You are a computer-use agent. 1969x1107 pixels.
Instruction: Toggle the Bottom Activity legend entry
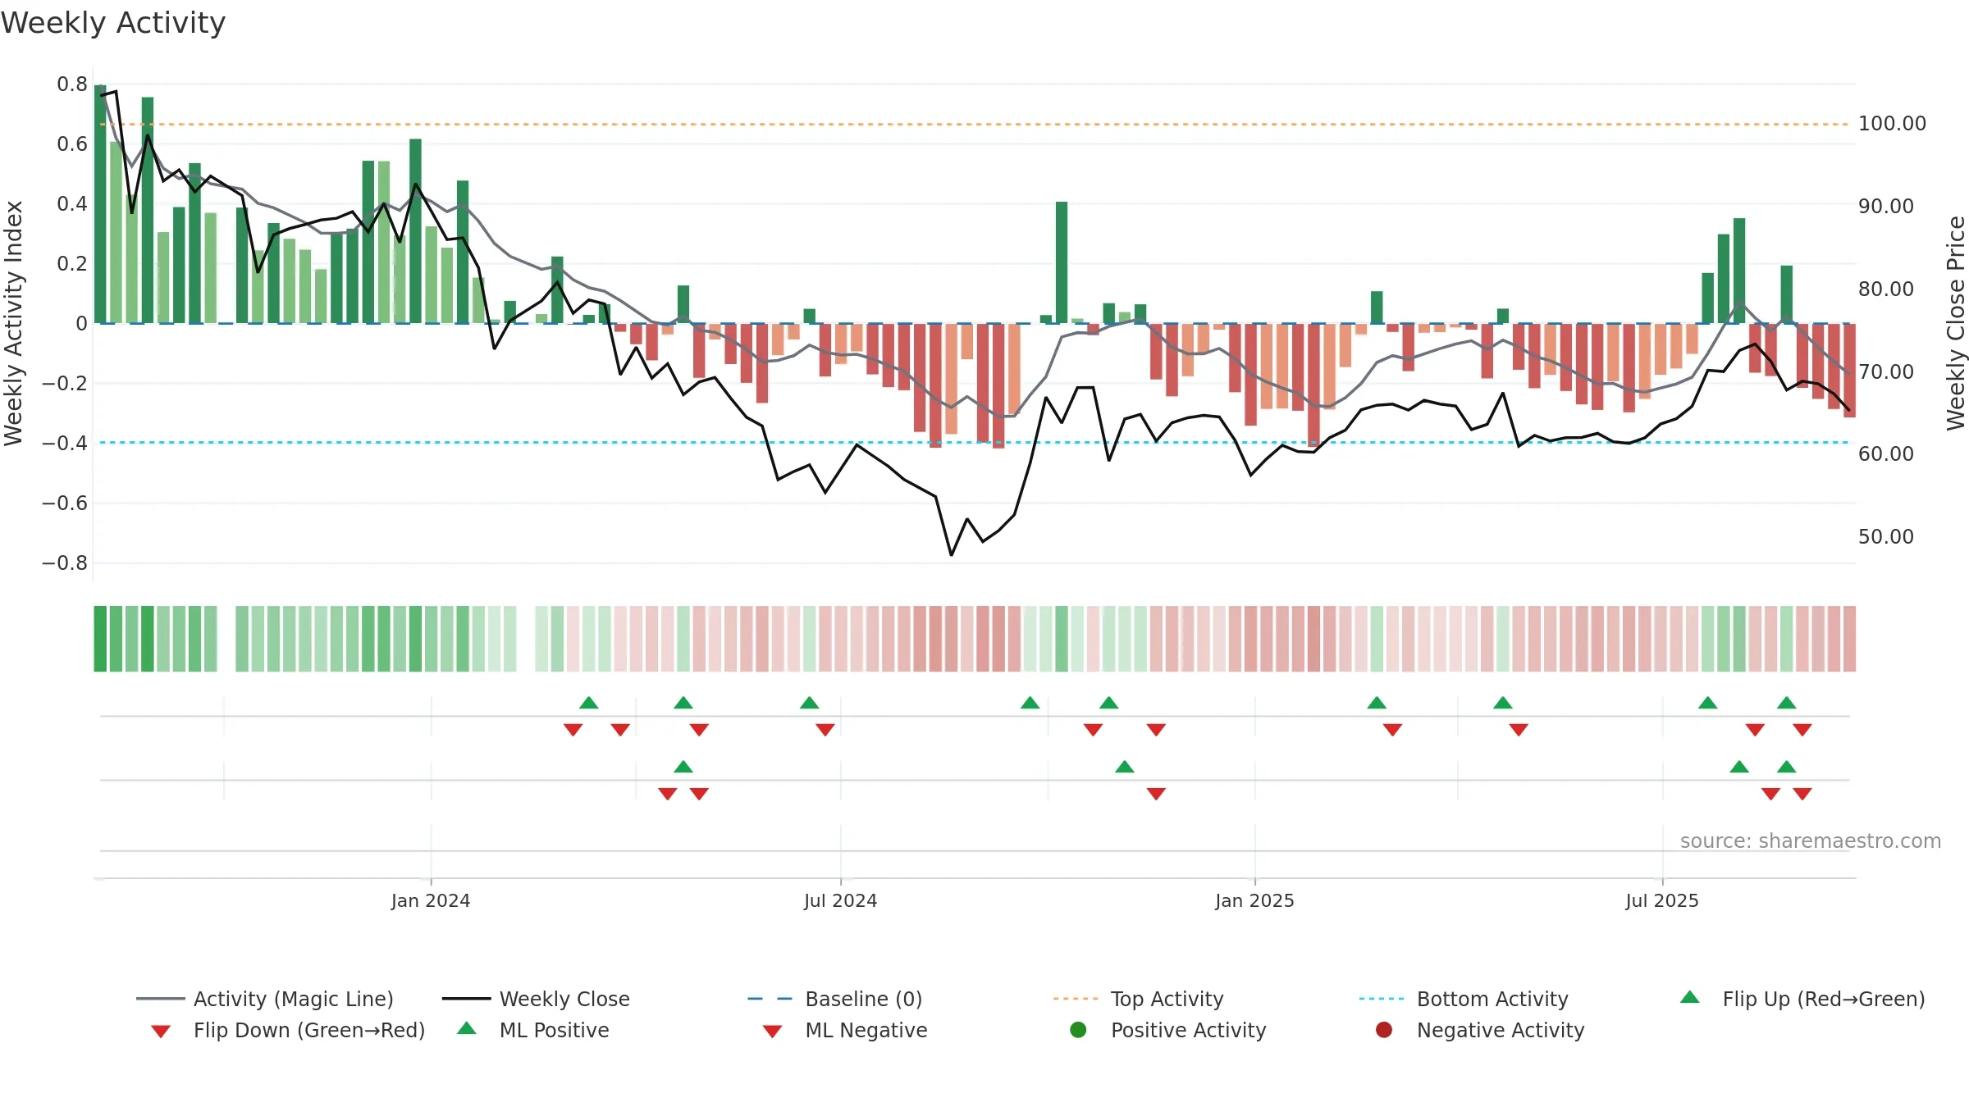point(1464,999)
